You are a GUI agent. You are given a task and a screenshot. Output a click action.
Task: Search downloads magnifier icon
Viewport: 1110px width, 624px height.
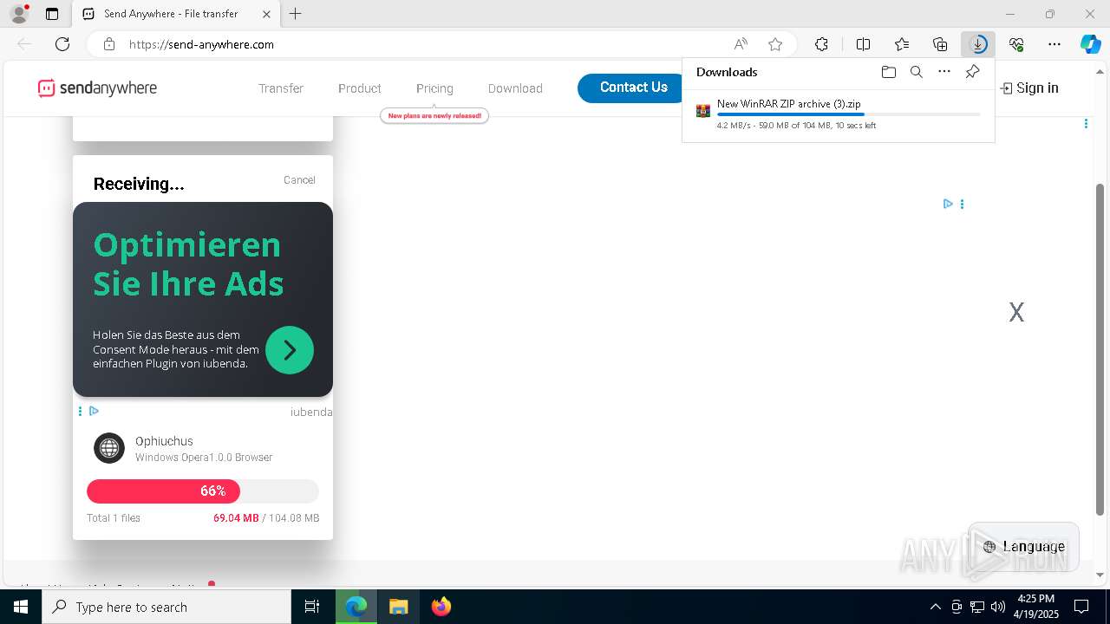tap(917, 72)
